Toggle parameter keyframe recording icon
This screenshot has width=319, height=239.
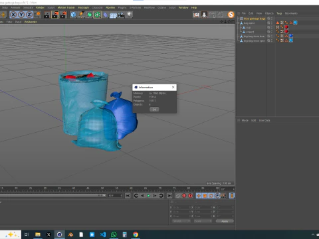tap(217, 196)
